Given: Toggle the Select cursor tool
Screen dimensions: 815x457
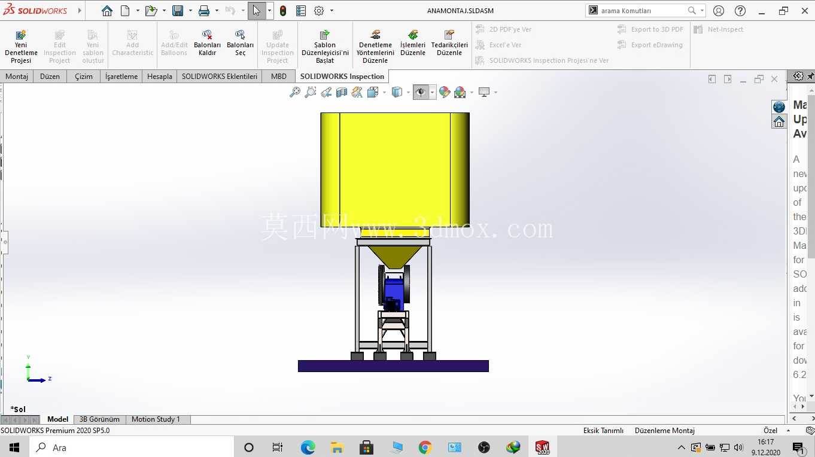Looking at the screenshot, I should point(257,11).
